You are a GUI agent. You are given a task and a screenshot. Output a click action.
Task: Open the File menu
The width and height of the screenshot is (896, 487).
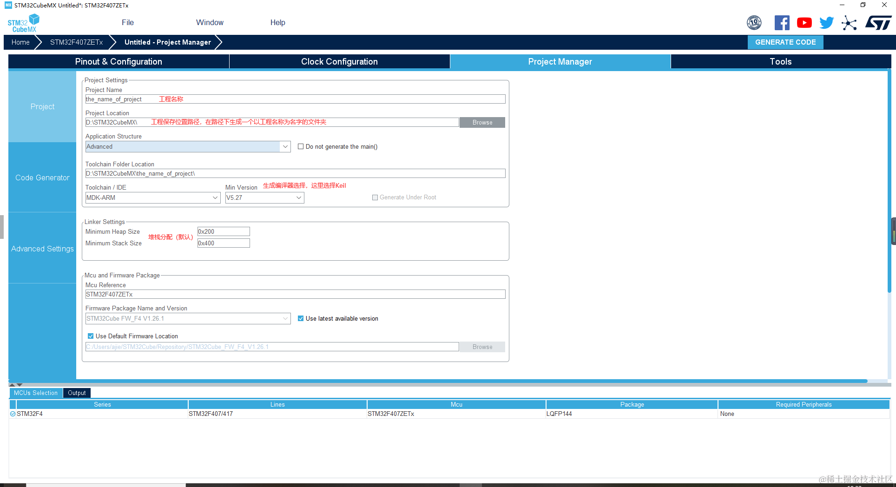click(x=128, y=22)
